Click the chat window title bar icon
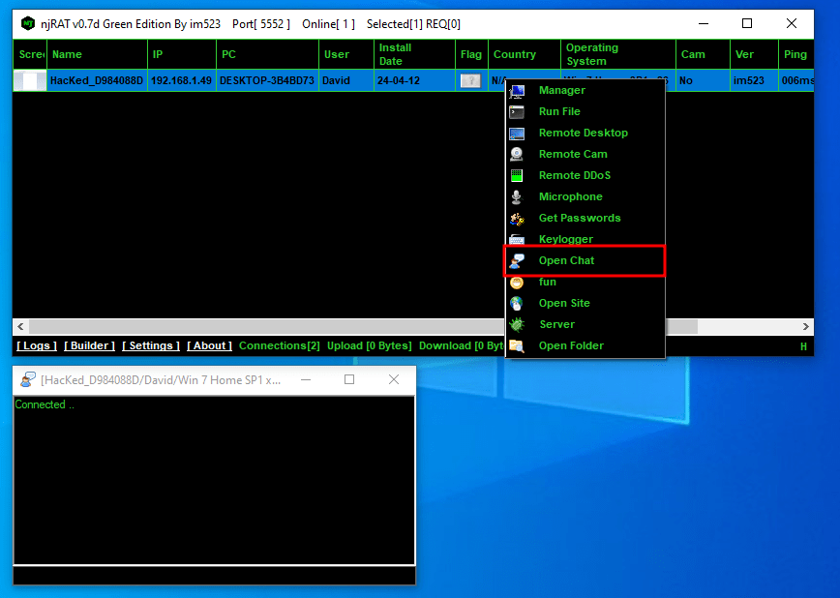Viewport: 840px width, 598px height. 28,380
